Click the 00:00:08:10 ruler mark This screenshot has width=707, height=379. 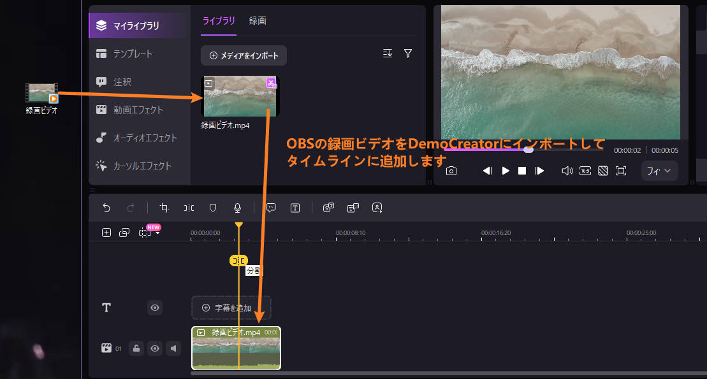click(351, 233)
